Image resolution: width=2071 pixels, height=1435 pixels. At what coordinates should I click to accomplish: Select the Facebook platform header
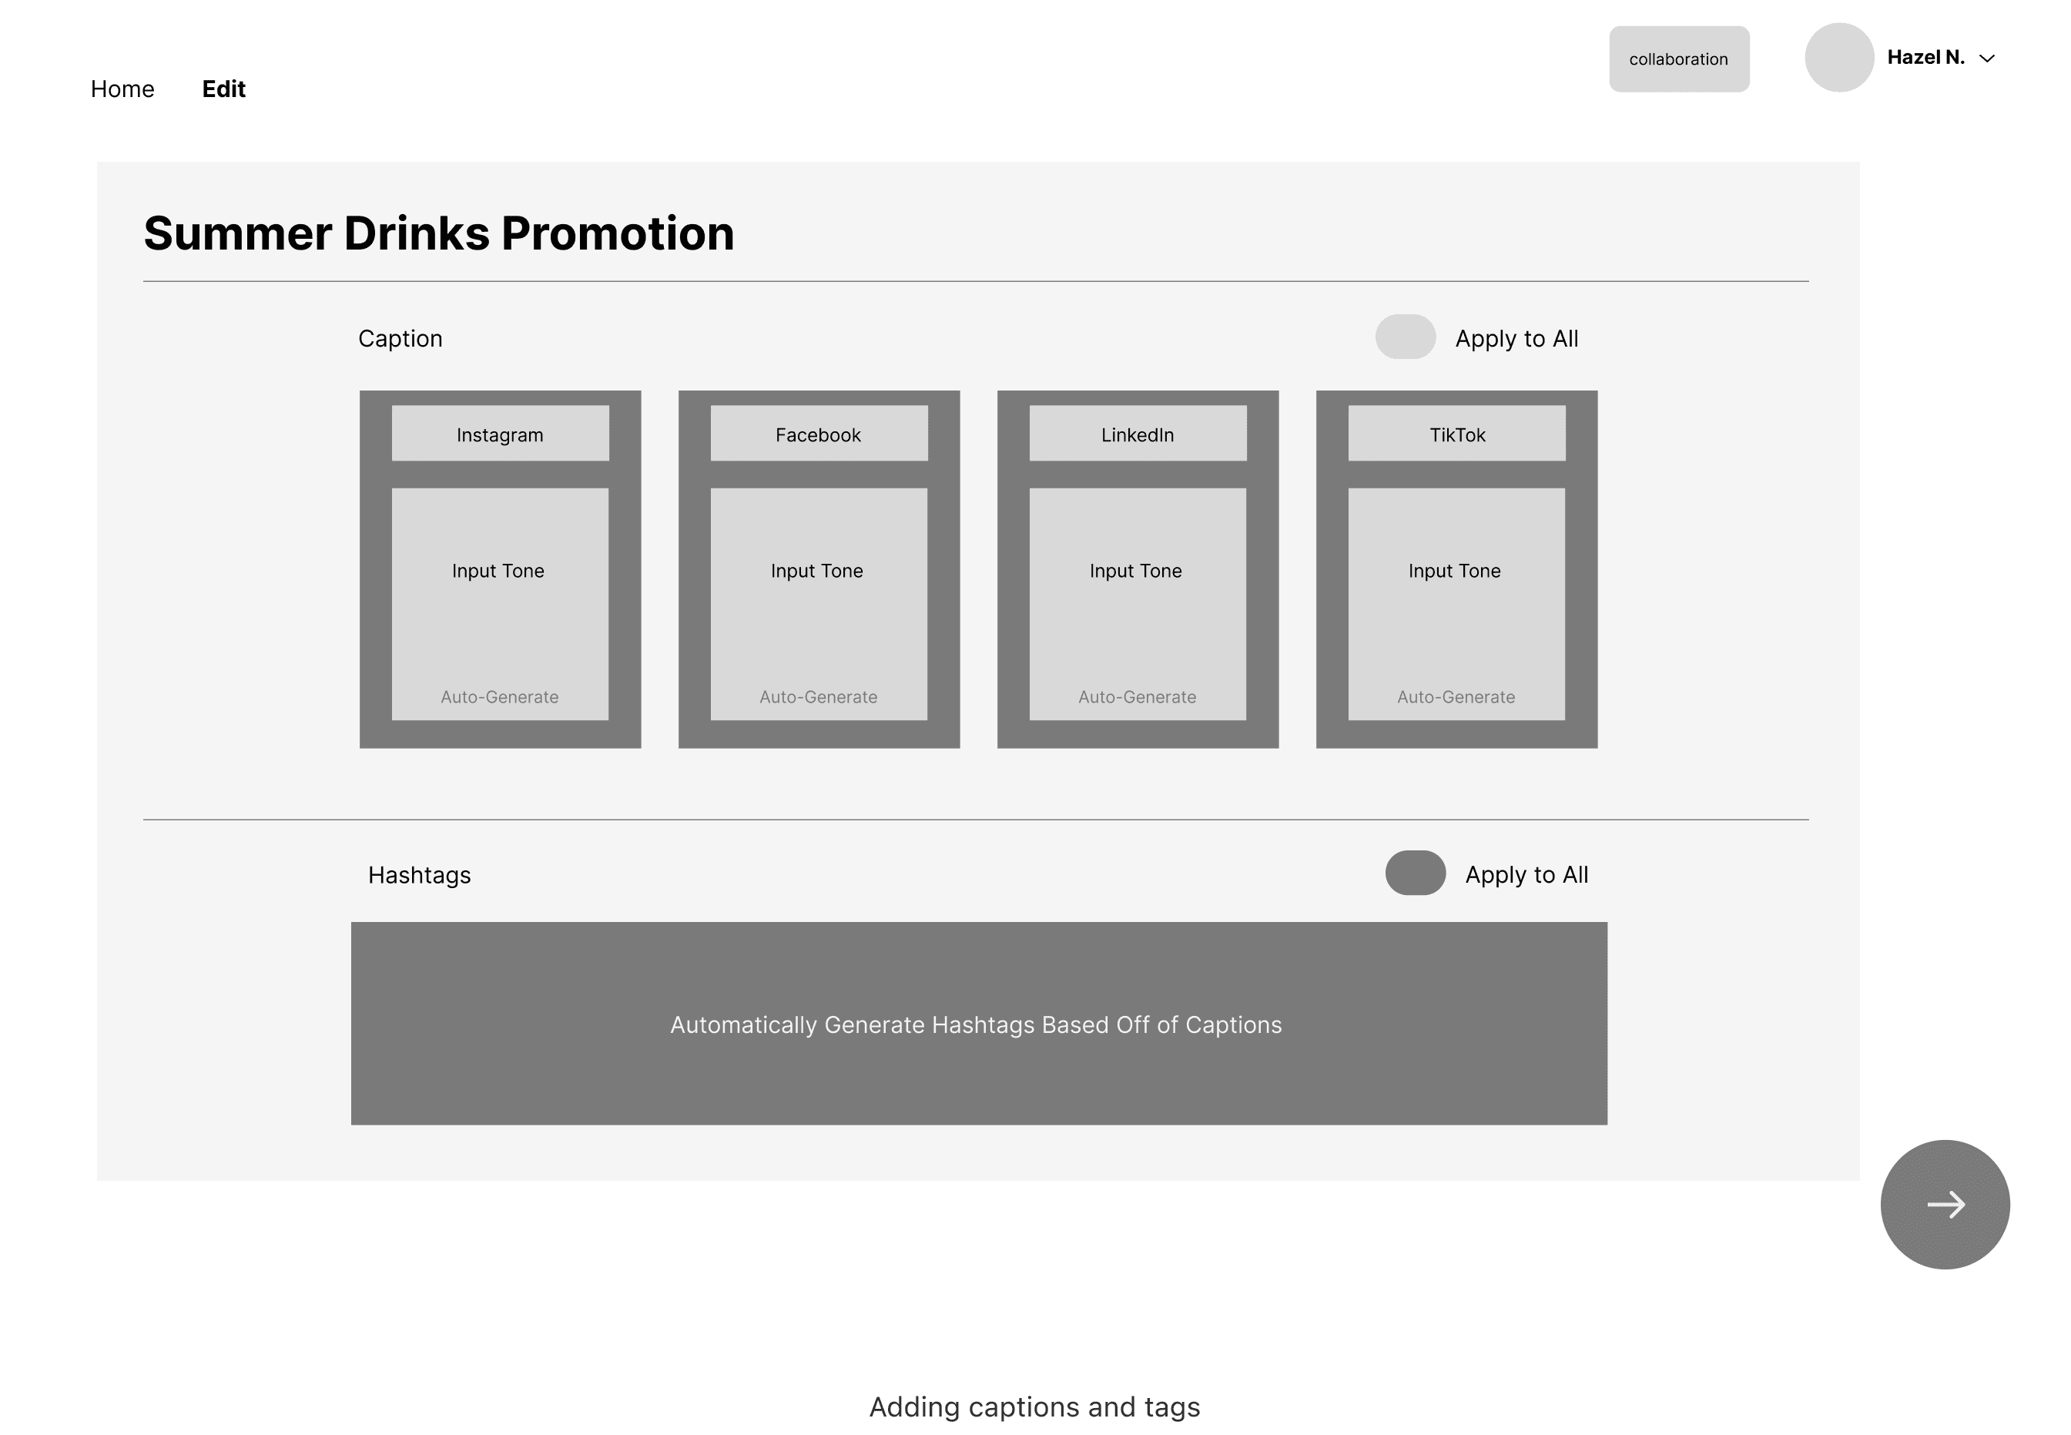coord(818,434)
